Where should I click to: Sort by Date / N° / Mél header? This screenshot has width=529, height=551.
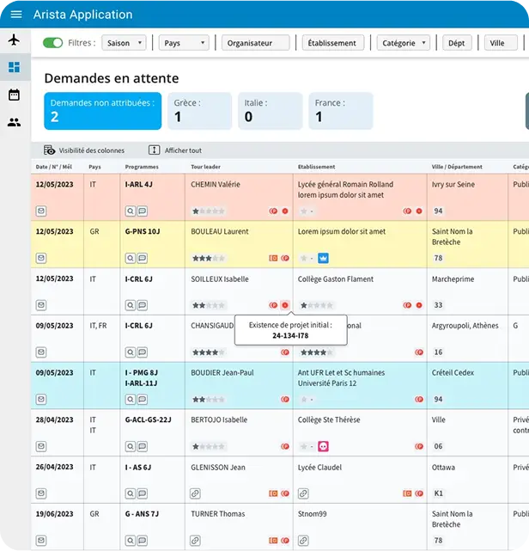coord(54,167)
